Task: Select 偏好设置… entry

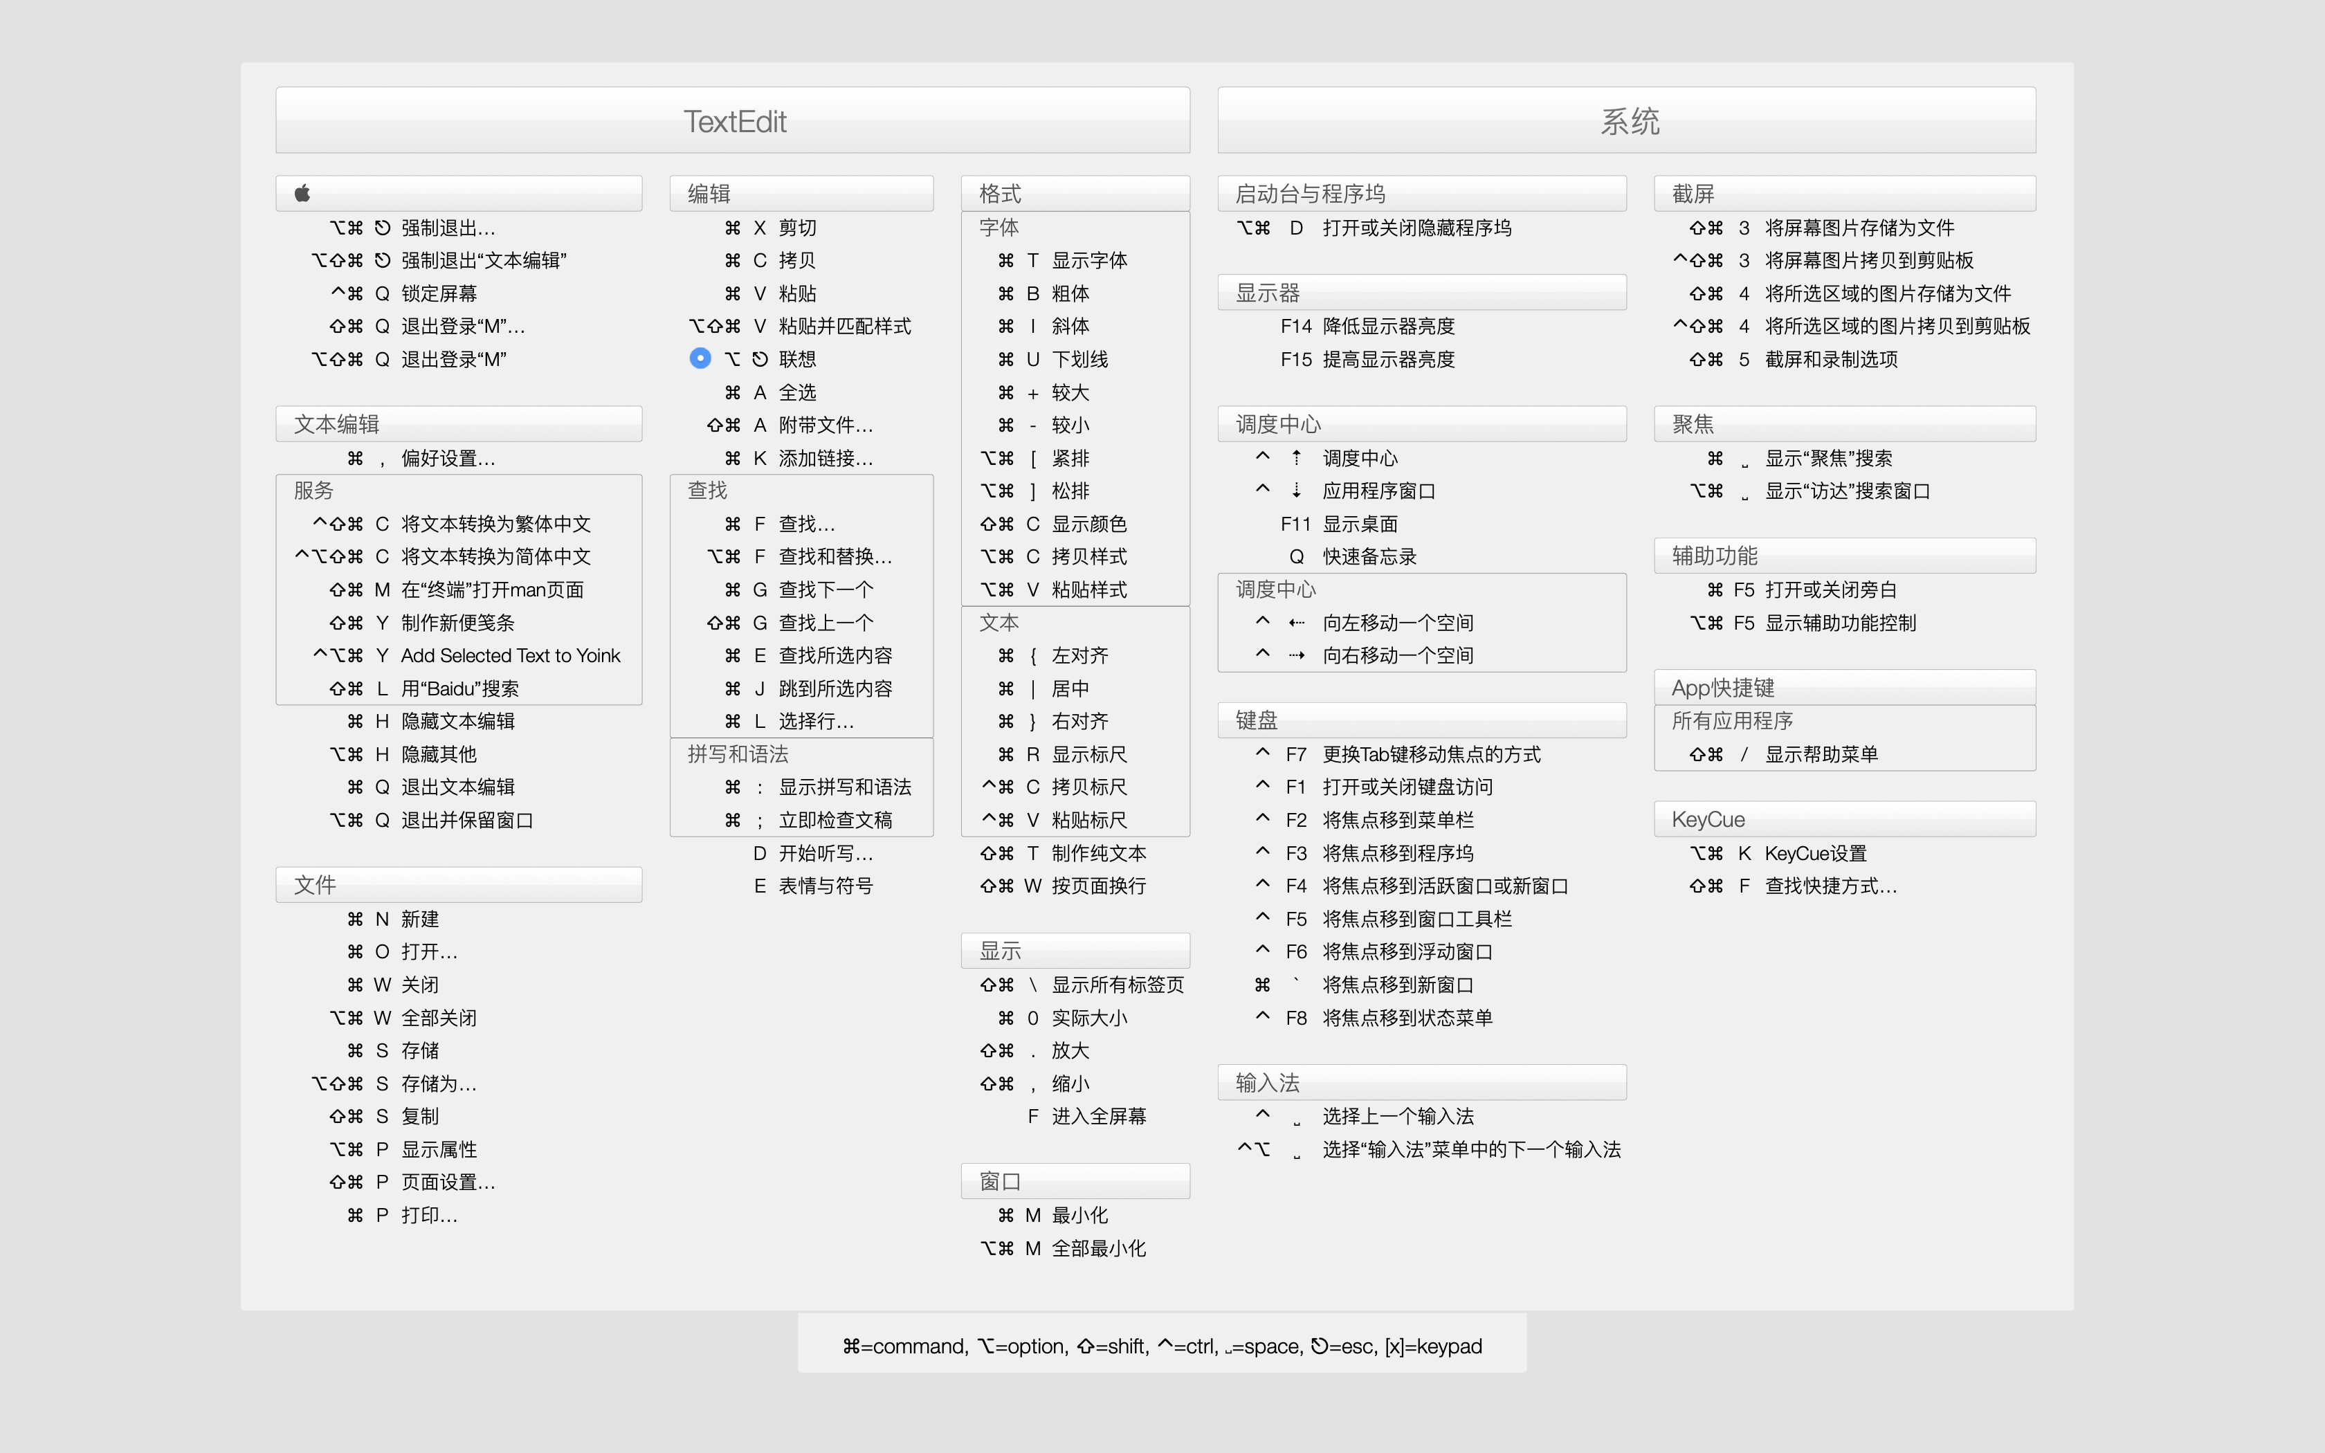Action: tap(422, 458)
